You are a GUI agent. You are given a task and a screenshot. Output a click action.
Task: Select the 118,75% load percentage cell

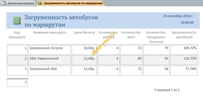click(x=184, y=60)
